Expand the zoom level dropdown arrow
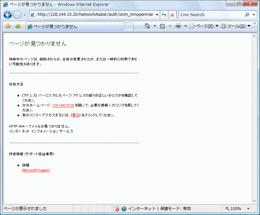The width and height of the screenshot is (260, 215). (x=248, y=209)
